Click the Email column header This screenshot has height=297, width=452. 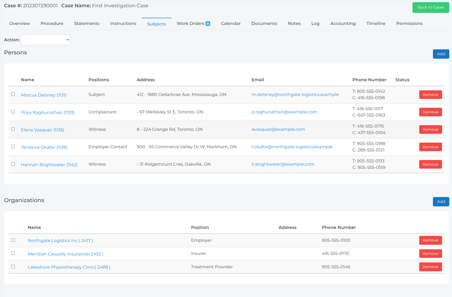[258, 80]
